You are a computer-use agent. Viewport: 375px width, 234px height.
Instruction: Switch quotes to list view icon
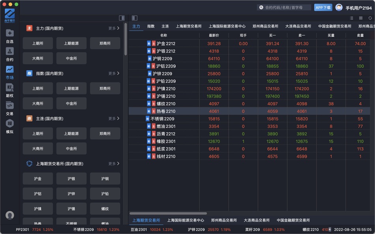[x=351, y=18]
